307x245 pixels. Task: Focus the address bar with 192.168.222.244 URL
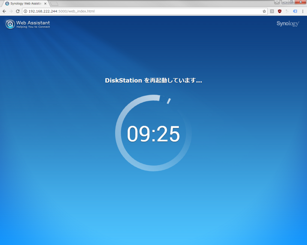(145, 11)
